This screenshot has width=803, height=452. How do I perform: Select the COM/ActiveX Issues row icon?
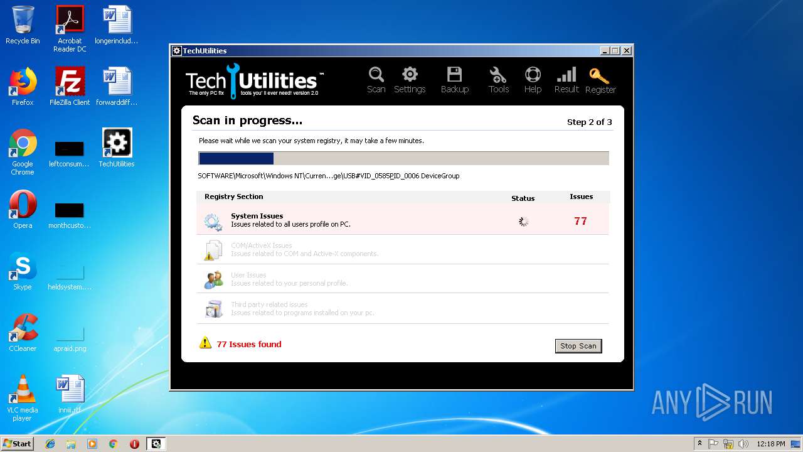pos(213,250)
